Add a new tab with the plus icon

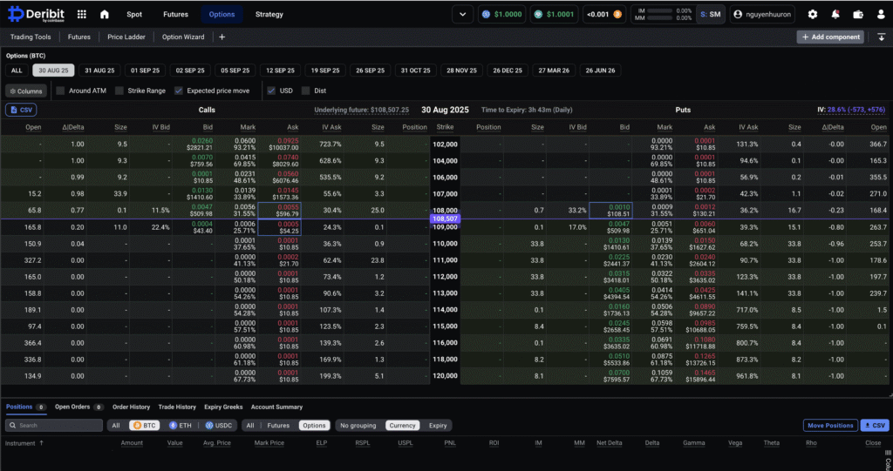pos(222,37)
